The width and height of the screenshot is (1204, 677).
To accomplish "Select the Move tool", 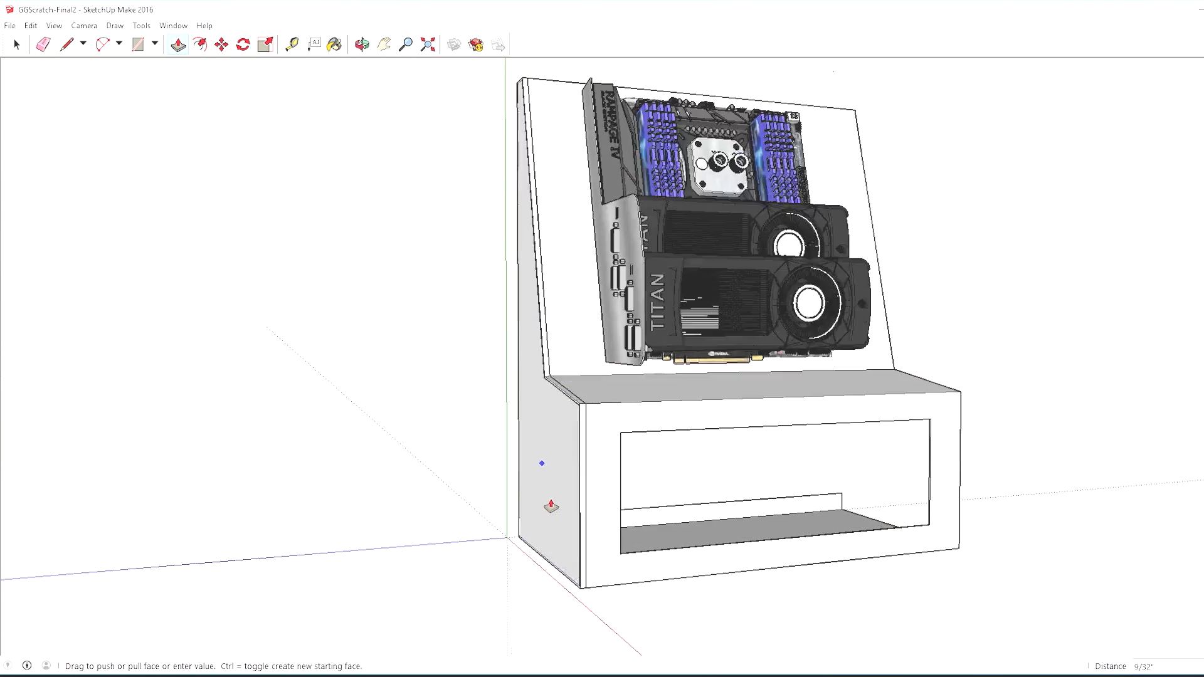I will click(221, 45).
